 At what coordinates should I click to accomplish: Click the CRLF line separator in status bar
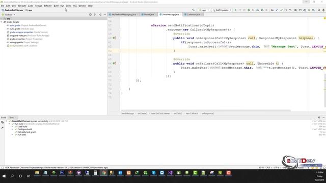268,167
